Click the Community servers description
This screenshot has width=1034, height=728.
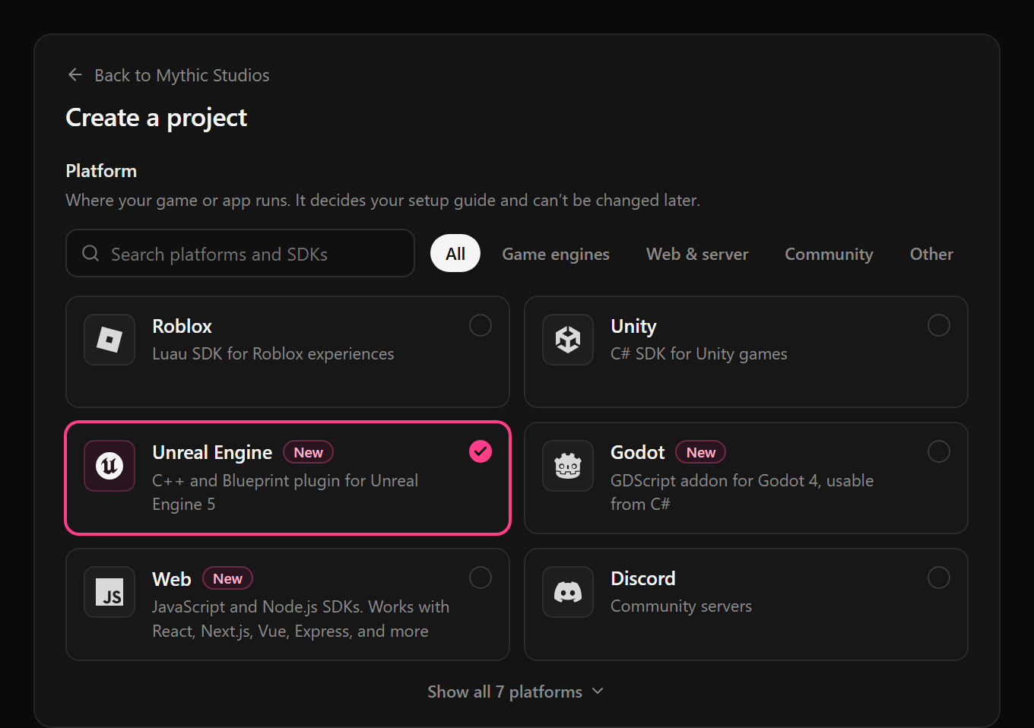point(681,606)
